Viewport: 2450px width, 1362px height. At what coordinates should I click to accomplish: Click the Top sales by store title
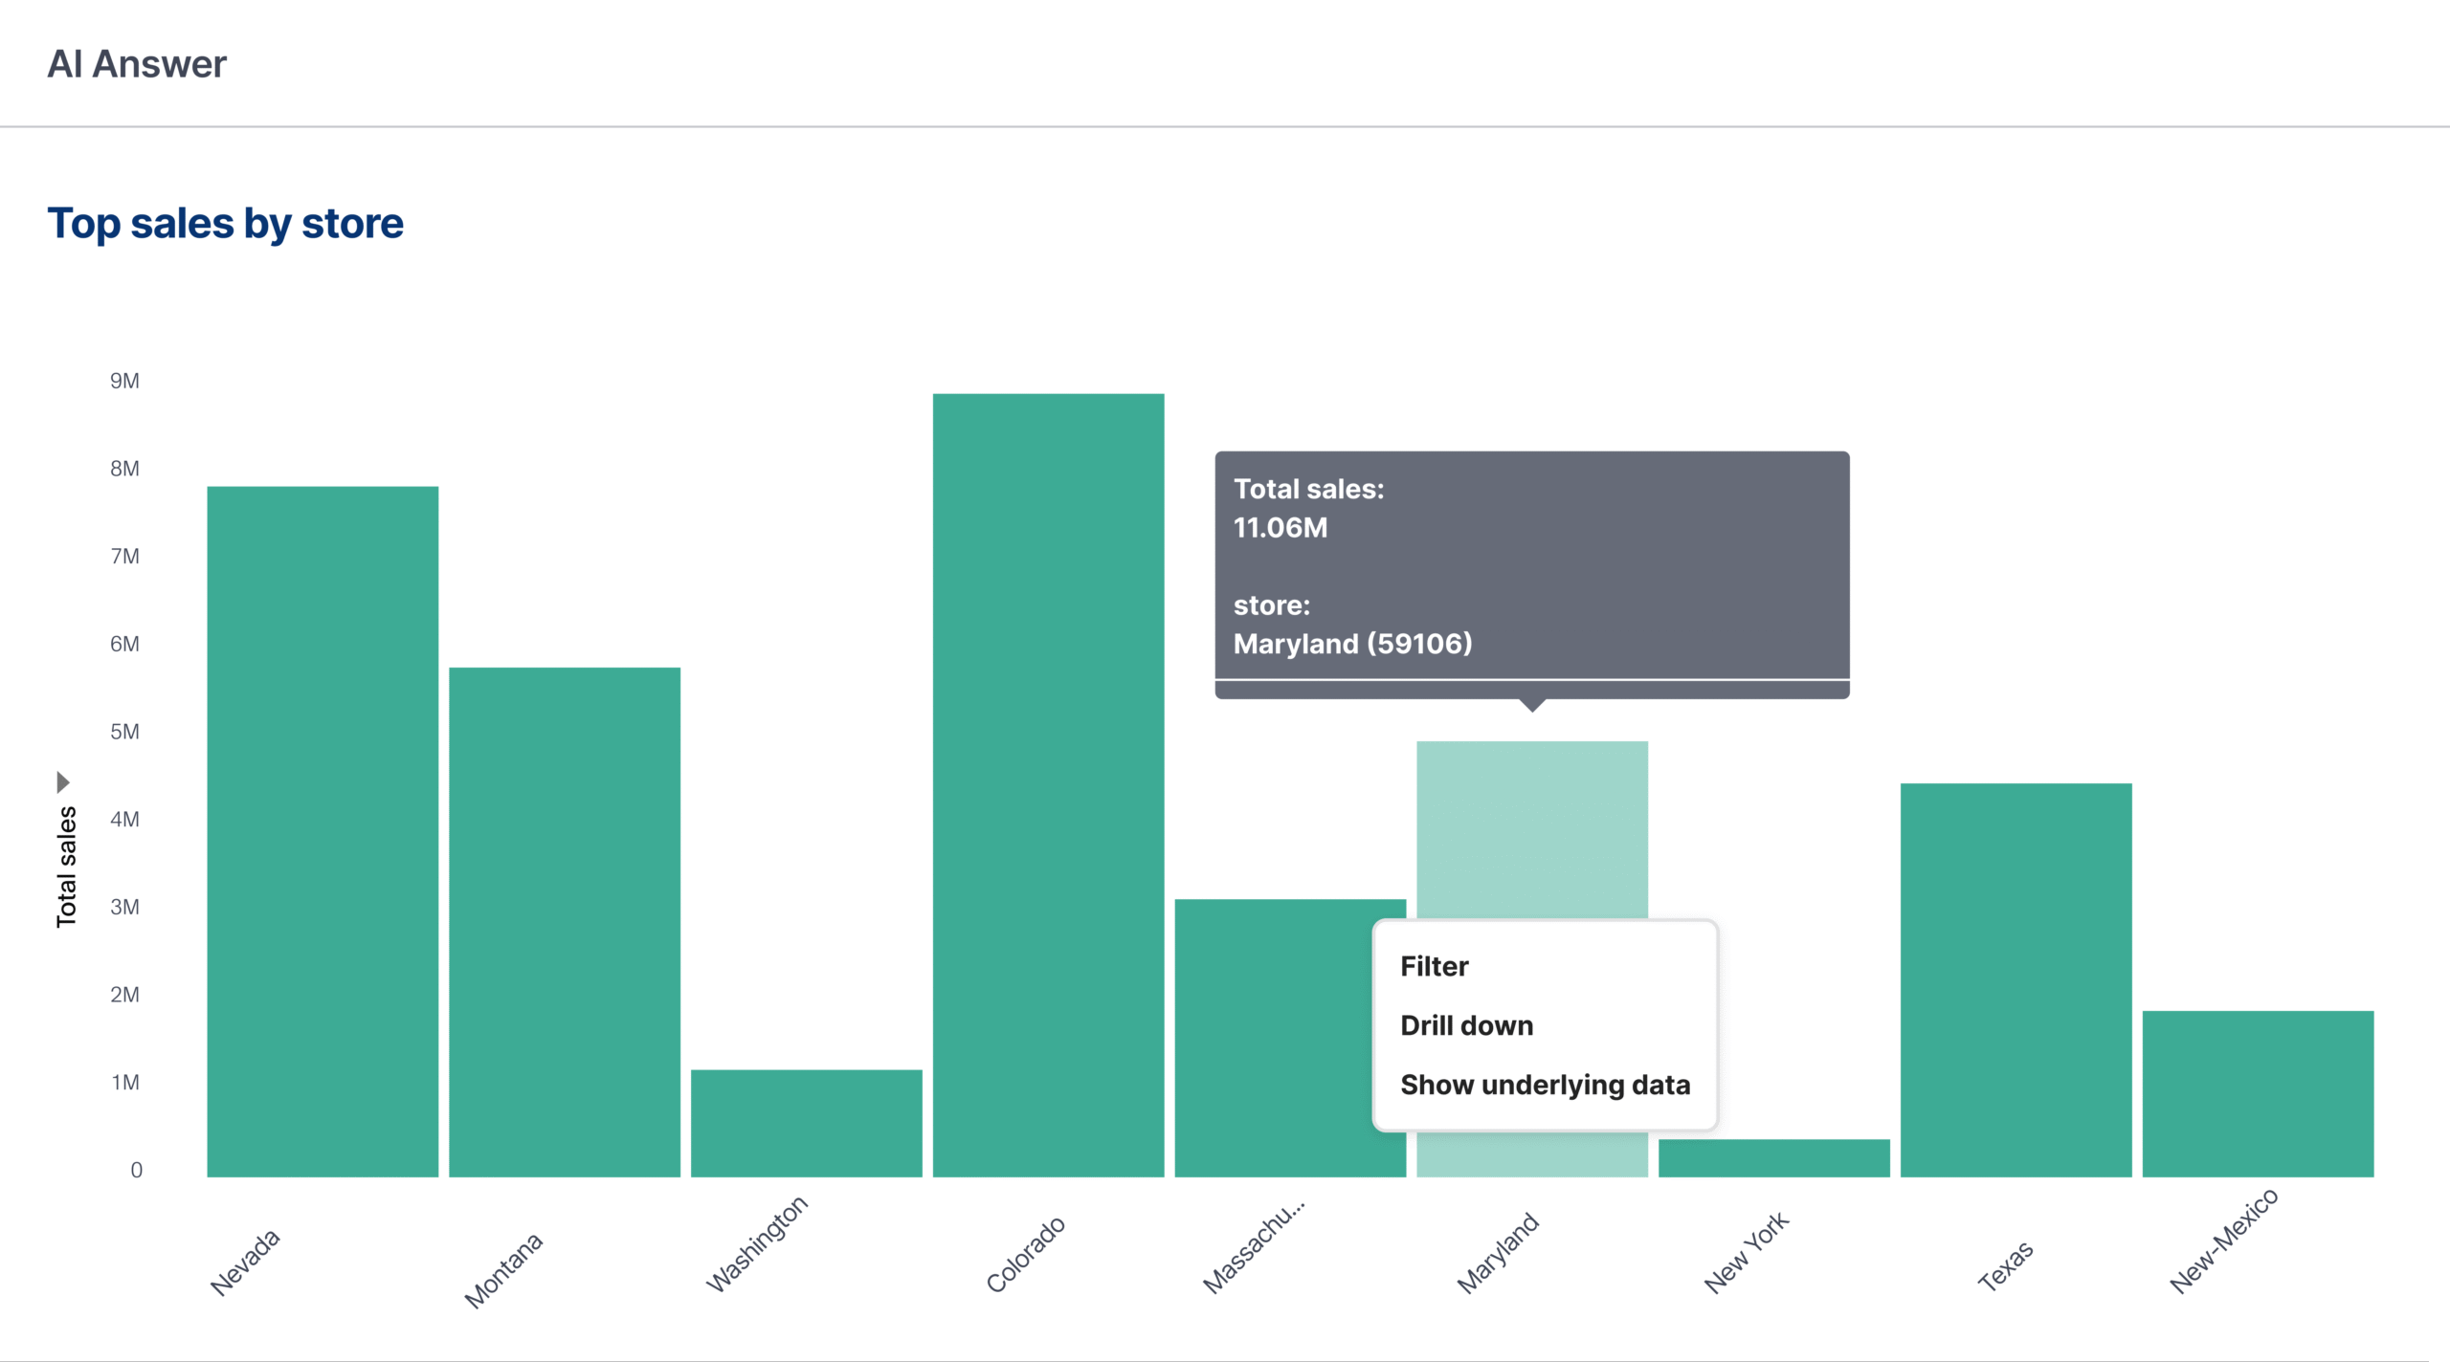click(226, 224)
